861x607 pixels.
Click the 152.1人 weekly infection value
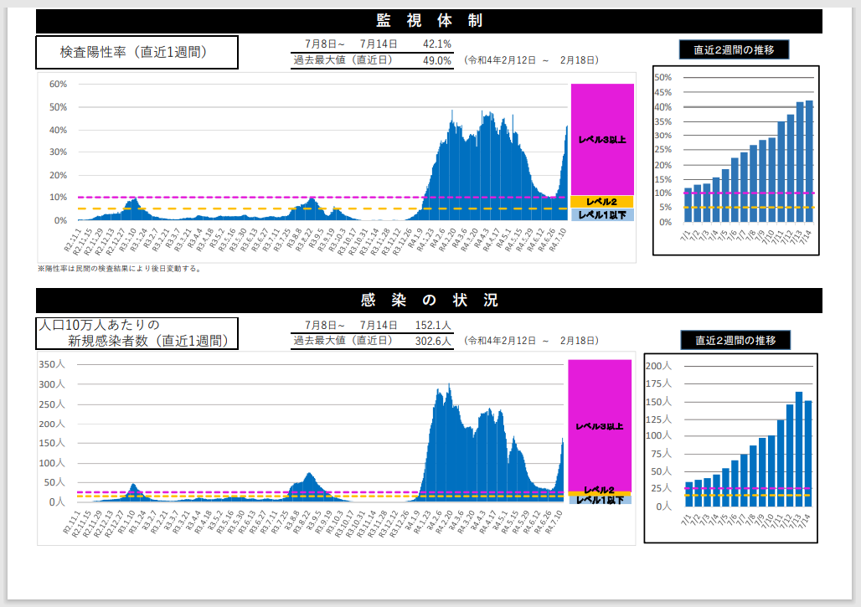point(433,325)
